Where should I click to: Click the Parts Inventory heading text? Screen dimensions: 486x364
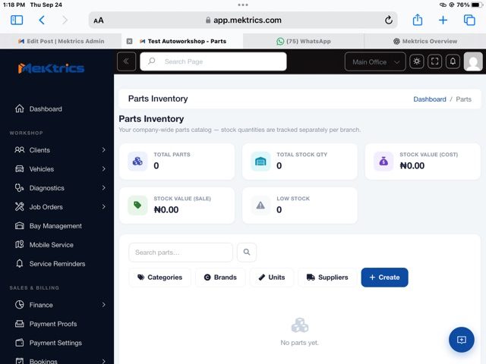pyautogui.click(x=151, y=119)
